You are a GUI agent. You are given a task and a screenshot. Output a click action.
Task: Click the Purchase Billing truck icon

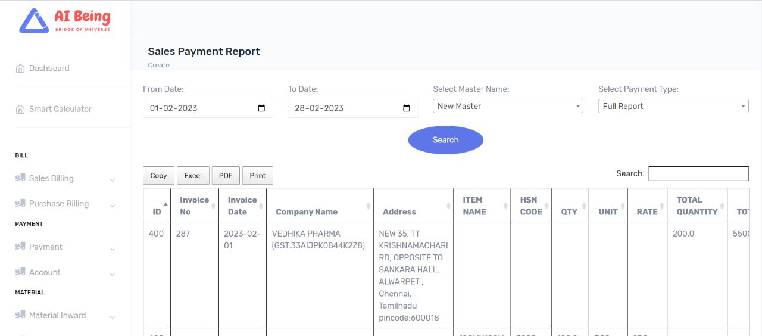pos(20,203)
